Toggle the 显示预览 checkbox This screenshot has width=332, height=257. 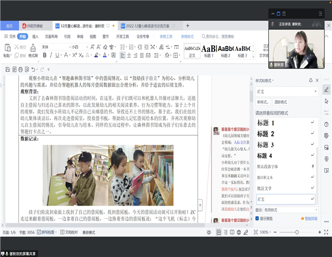click(x=257, y=218)
